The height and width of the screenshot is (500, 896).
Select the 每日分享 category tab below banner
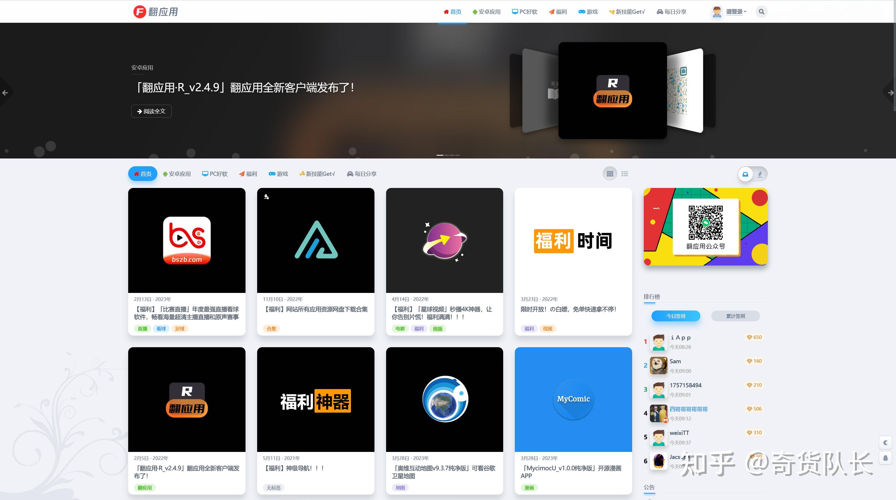pyautogui.click(x=362, y=174)
